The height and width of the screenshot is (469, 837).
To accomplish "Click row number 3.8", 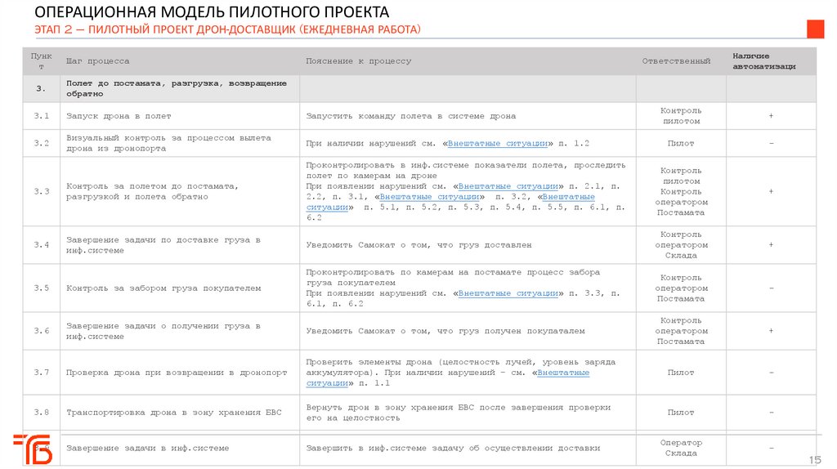I will coord(41,413).
